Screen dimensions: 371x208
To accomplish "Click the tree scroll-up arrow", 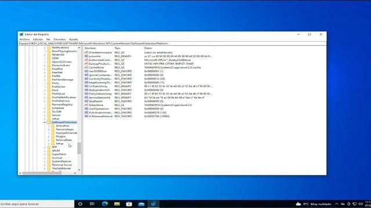I will pyautogui.click(x=79, y=48).
